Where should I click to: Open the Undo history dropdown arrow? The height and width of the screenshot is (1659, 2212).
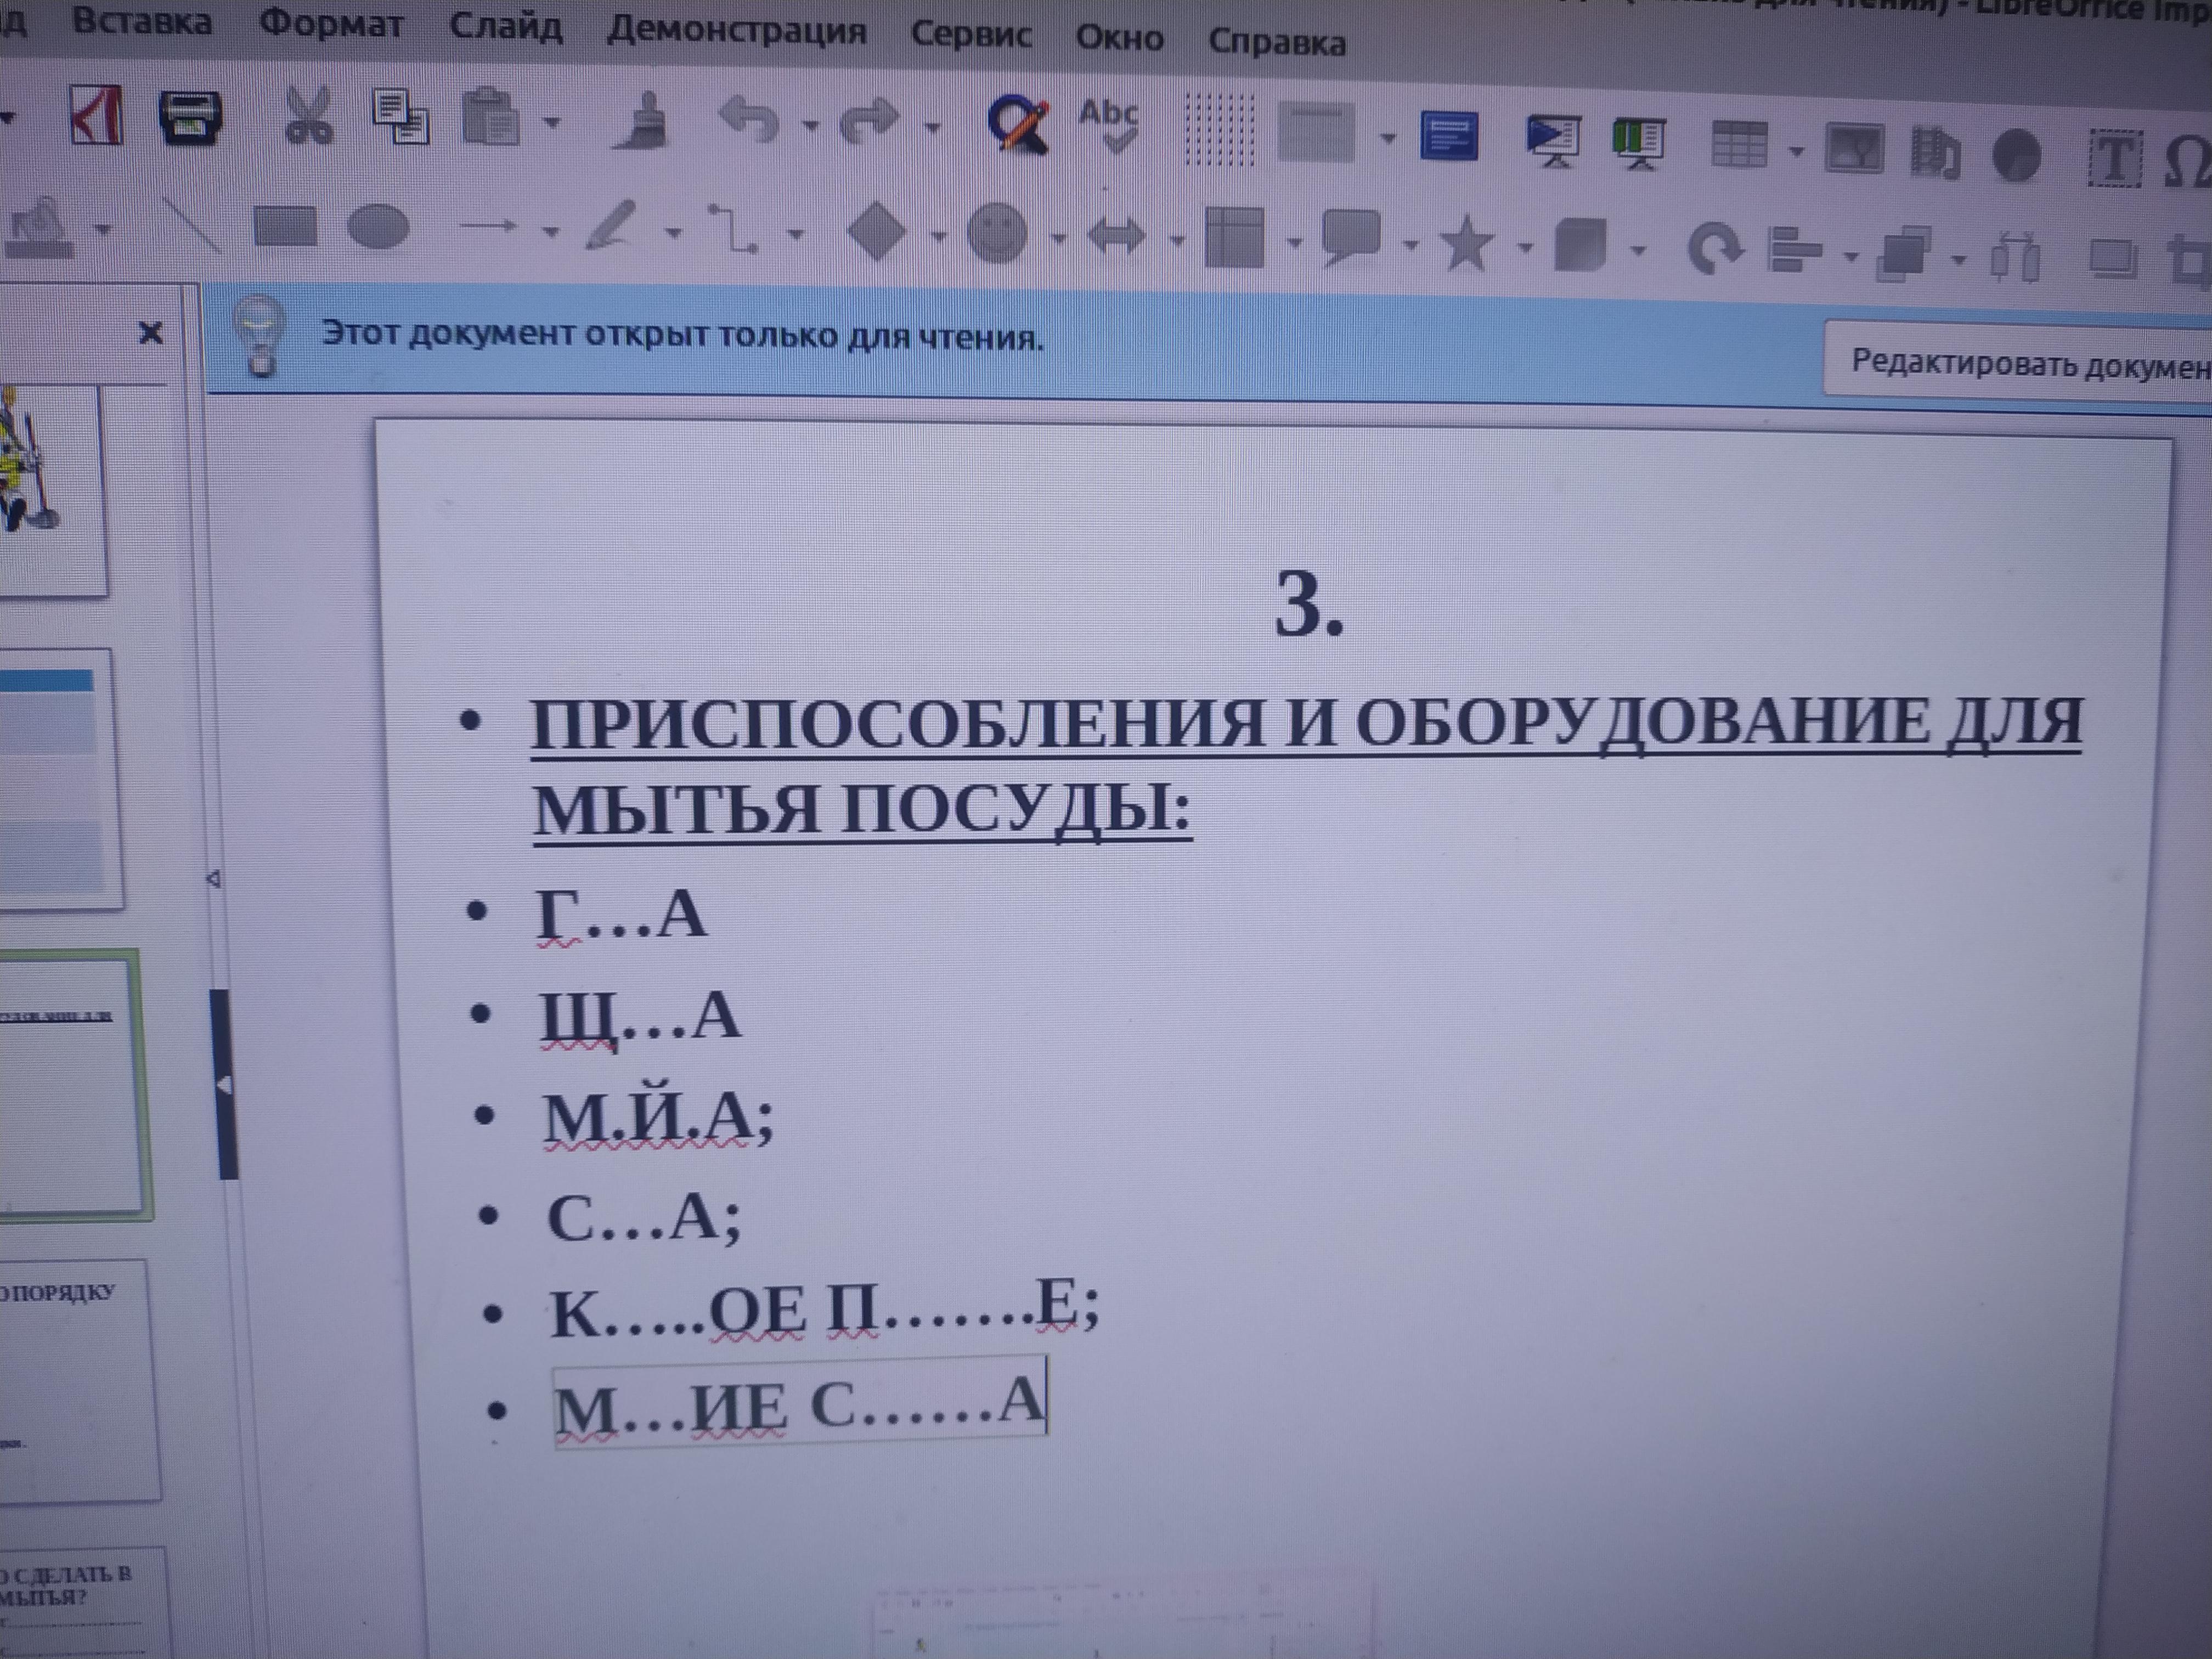click(x=810, y=126)
